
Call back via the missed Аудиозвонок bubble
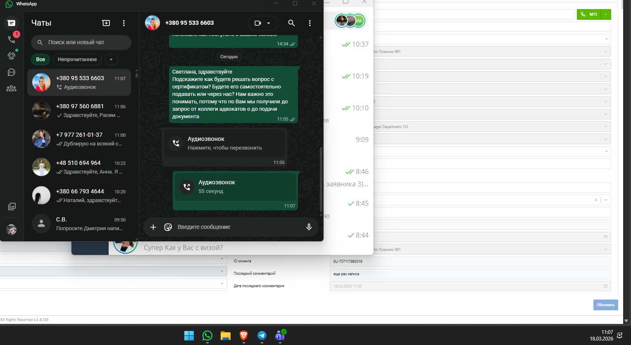point(224,143)
